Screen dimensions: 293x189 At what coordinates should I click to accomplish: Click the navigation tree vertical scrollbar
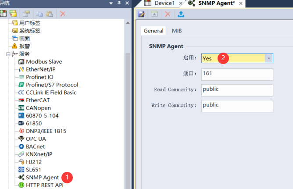(128, 121)
